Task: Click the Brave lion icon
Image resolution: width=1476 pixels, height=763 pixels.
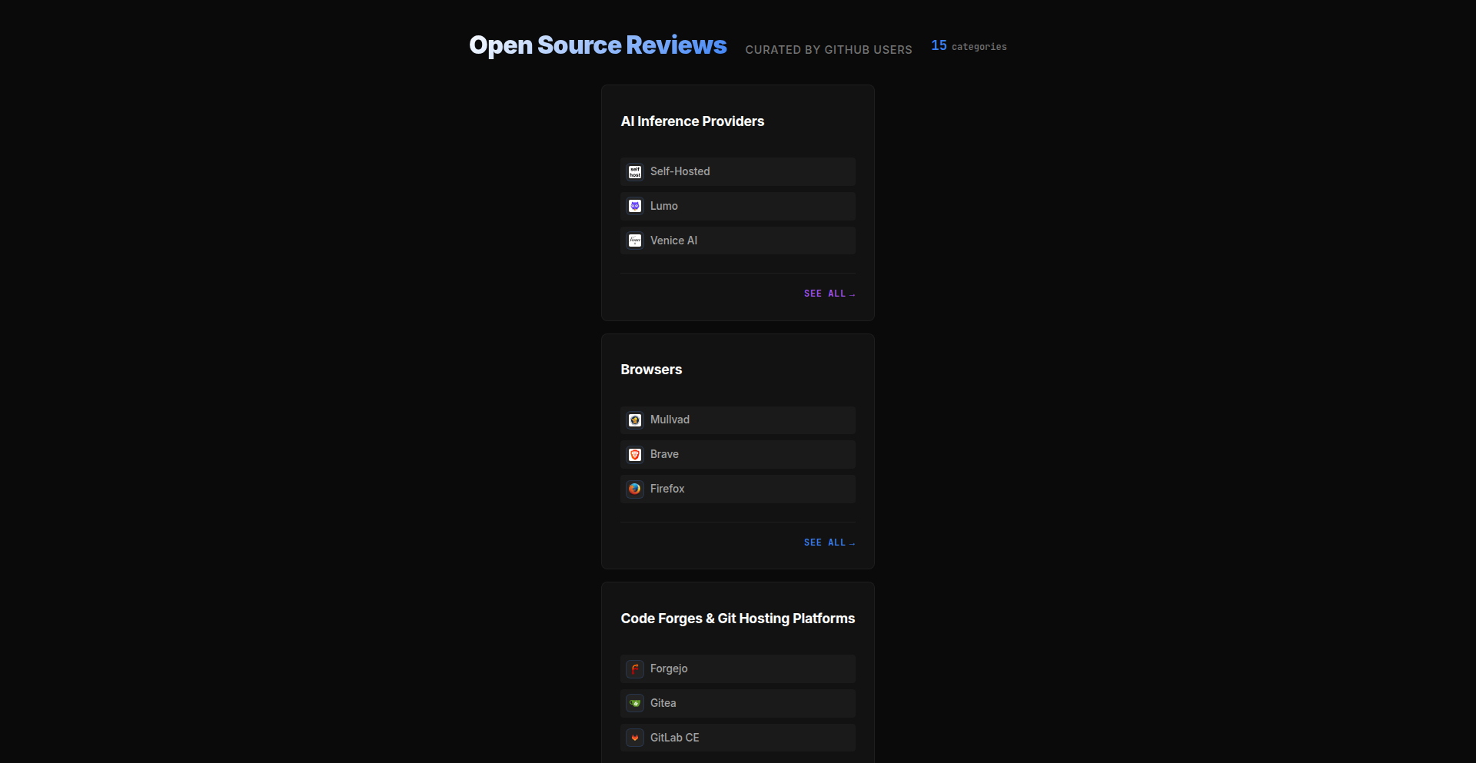Action: point(635,455)
